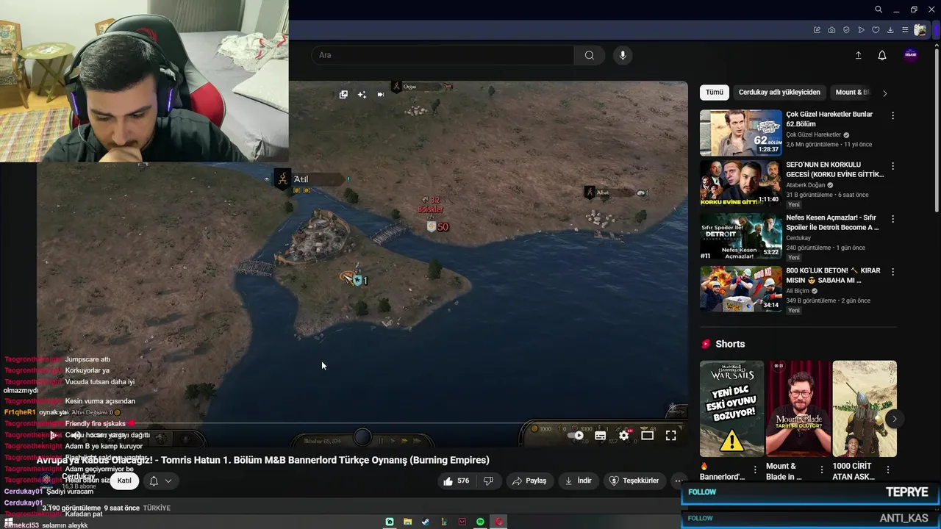Open the 62.Bölüm video thumbnail
This screenshot has height=529, width=941.
741,133
